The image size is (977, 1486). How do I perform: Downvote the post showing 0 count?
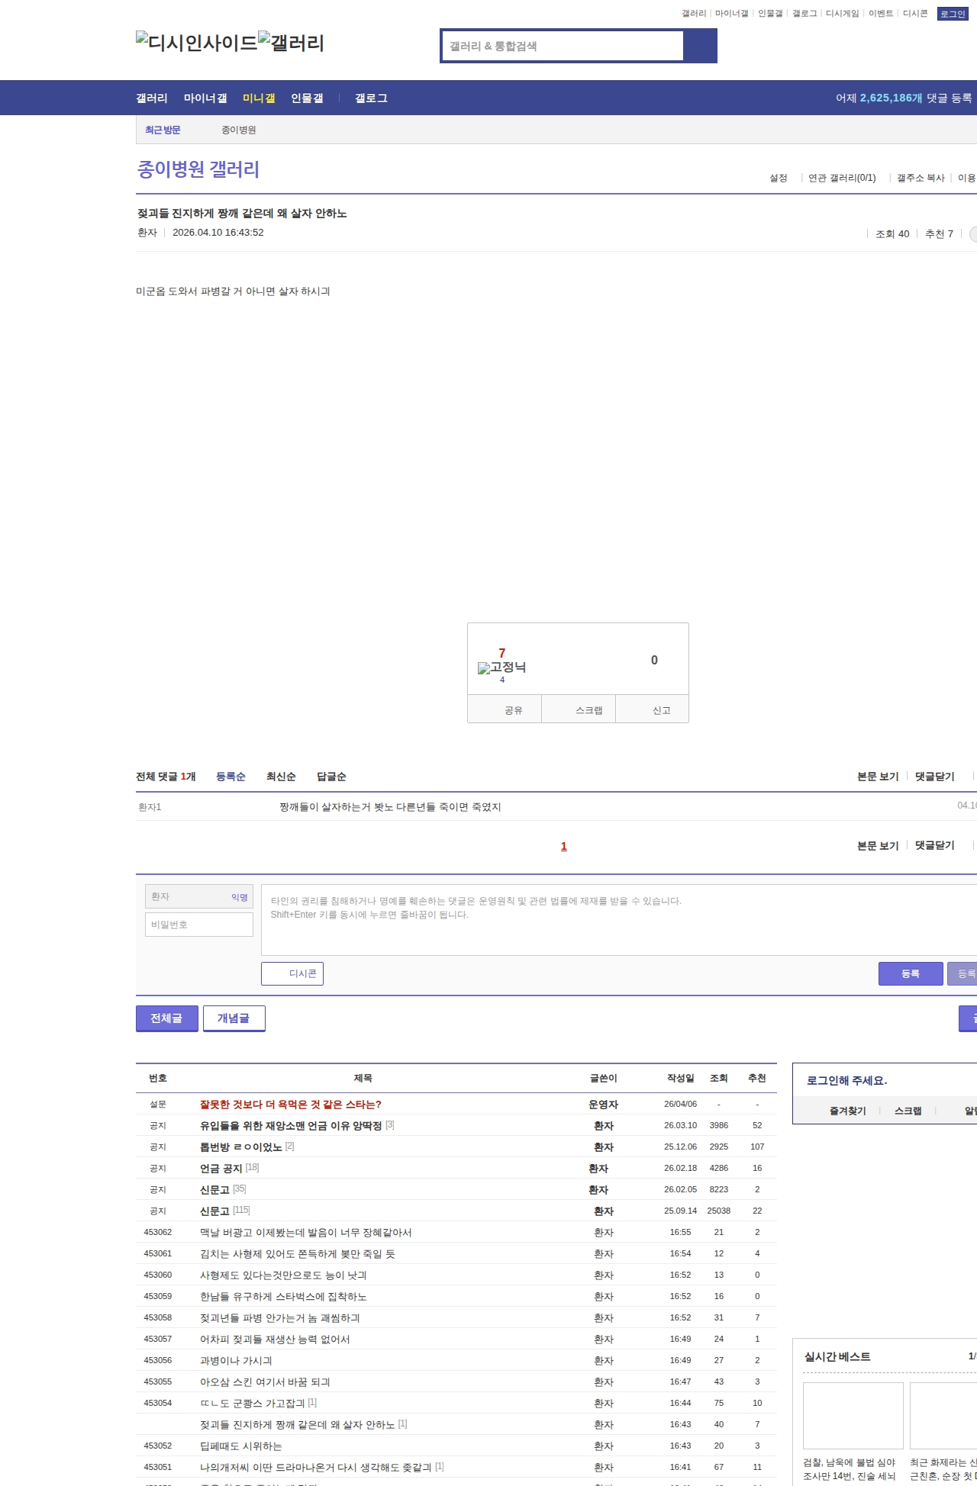(653, 661)
